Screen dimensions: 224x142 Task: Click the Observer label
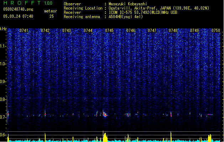coord(72,4)
